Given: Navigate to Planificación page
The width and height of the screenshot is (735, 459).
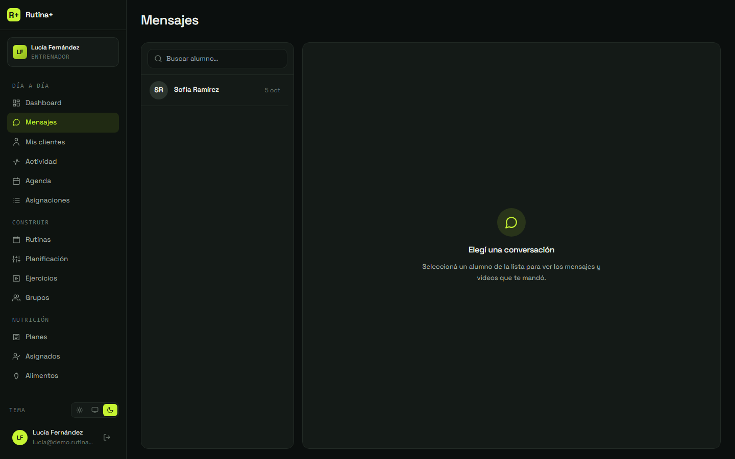Looking at the screenshot, I should click(x=63, y=259).
